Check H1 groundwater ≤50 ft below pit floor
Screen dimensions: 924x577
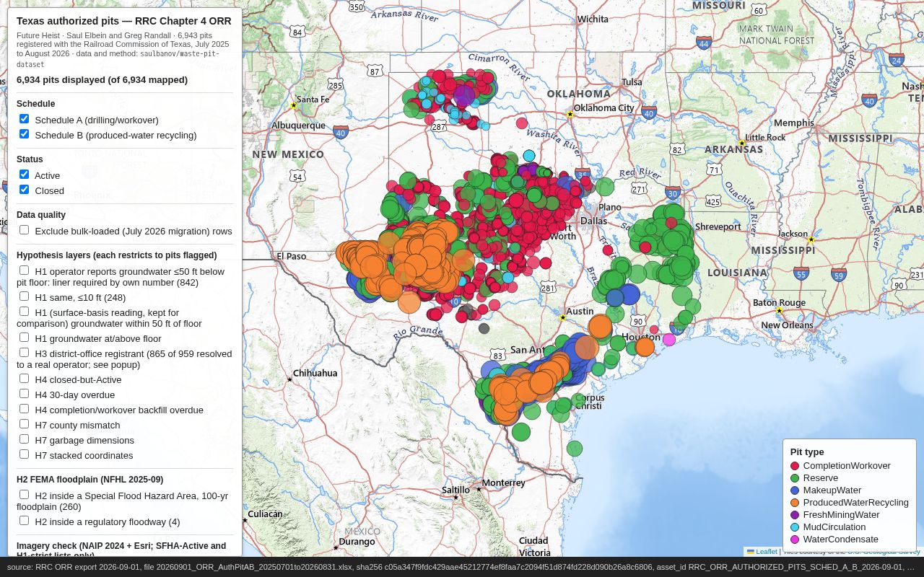25,270
